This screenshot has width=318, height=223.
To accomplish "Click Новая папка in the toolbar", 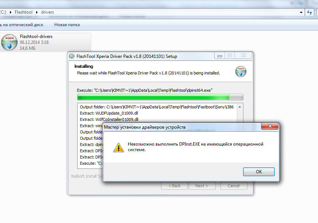I will pyautogui.click(x=67, y=25).
